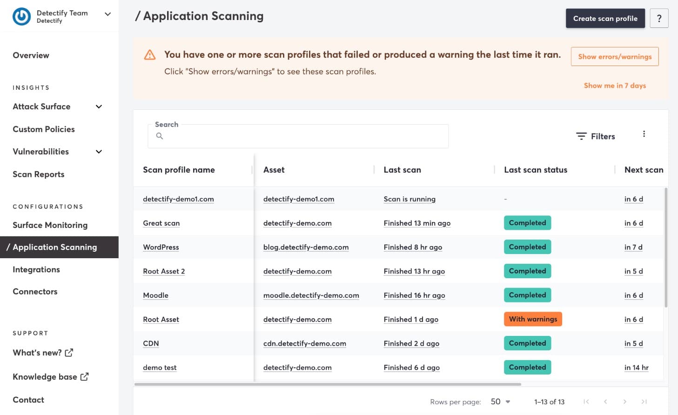Image resolution: width=678 pixels, height=415 pixels.
Task: Click external link icon beside What's new?
Action: (x=69, y=352)
